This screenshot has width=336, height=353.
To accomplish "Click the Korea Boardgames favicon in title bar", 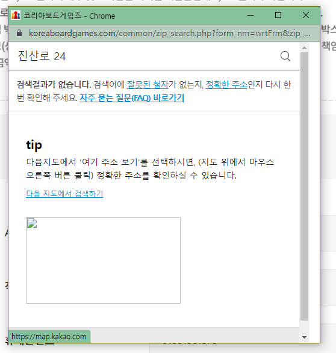I will click(x=16, y=15).
